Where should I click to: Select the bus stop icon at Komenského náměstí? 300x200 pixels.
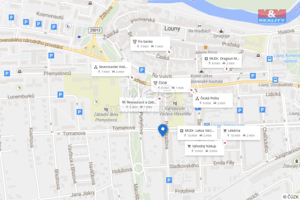pyautogui.click(x=270, y=59)
